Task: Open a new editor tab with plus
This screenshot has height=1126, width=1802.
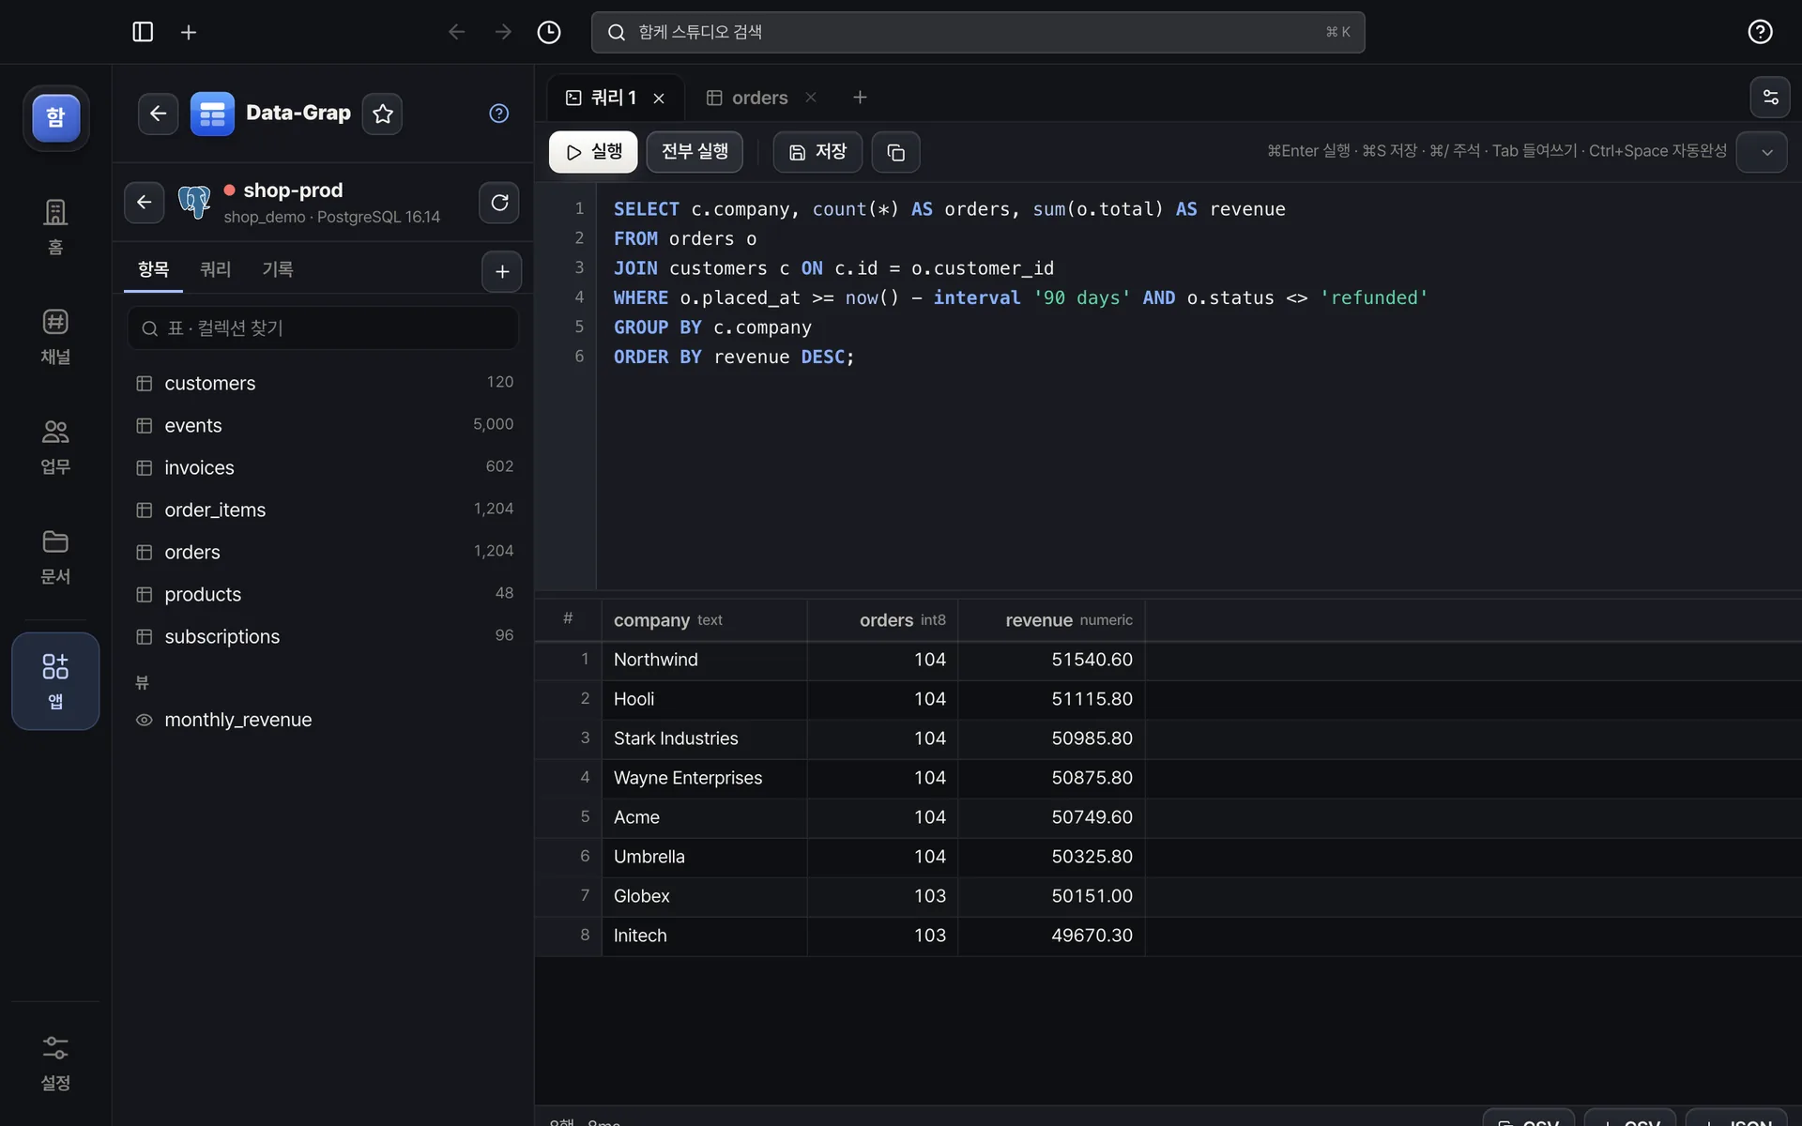Action: [x=860, y=97]
